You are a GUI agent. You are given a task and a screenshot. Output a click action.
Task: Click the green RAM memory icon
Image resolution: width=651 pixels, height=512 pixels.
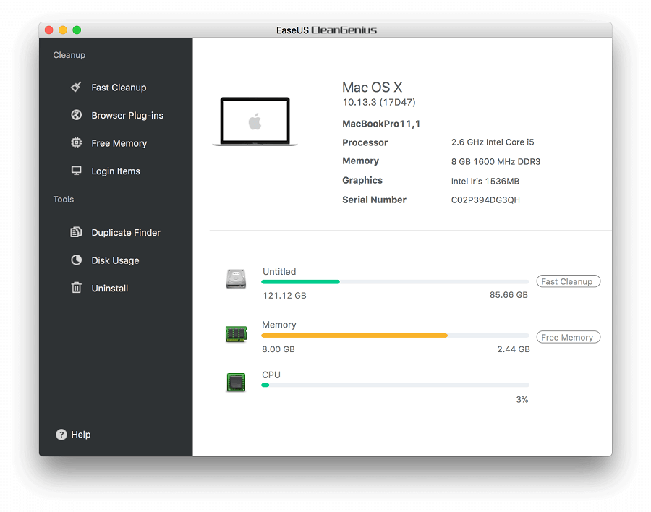(236, 334)
